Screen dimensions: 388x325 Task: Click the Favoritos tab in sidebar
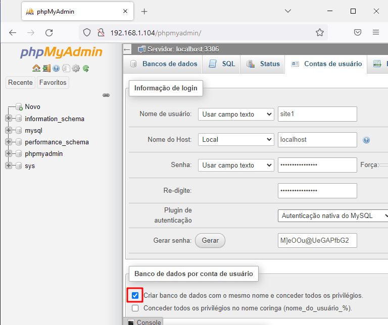53,82
